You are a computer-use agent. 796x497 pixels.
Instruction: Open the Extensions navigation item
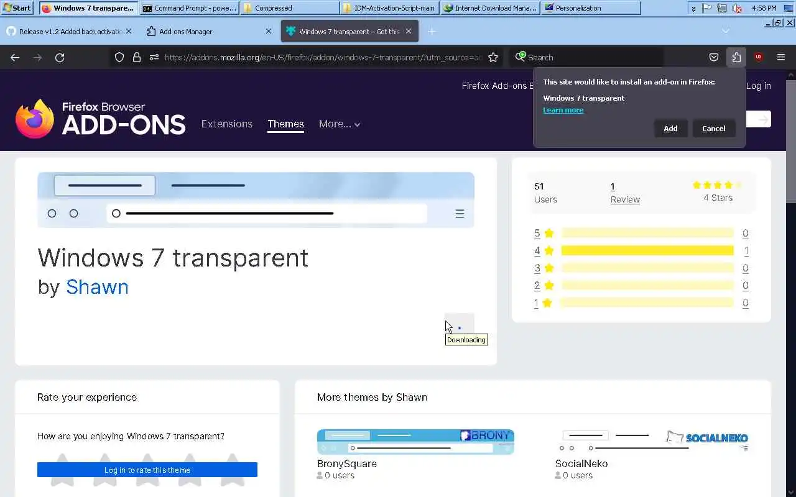tap(227, 124)
